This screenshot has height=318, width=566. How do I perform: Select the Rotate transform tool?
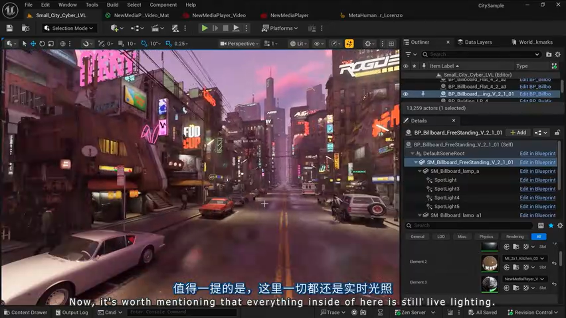pyautogui.click(x=42, y=44)
